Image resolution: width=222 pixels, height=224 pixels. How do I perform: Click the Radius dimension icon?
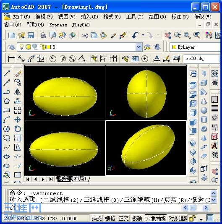[x=52, y=59]
